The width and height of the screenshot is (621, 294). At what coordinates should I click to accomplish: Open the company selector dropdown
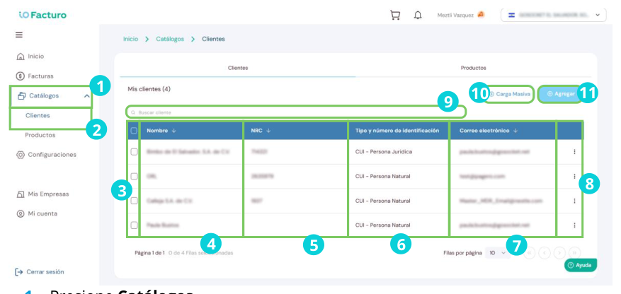click(x=553, y=15)
